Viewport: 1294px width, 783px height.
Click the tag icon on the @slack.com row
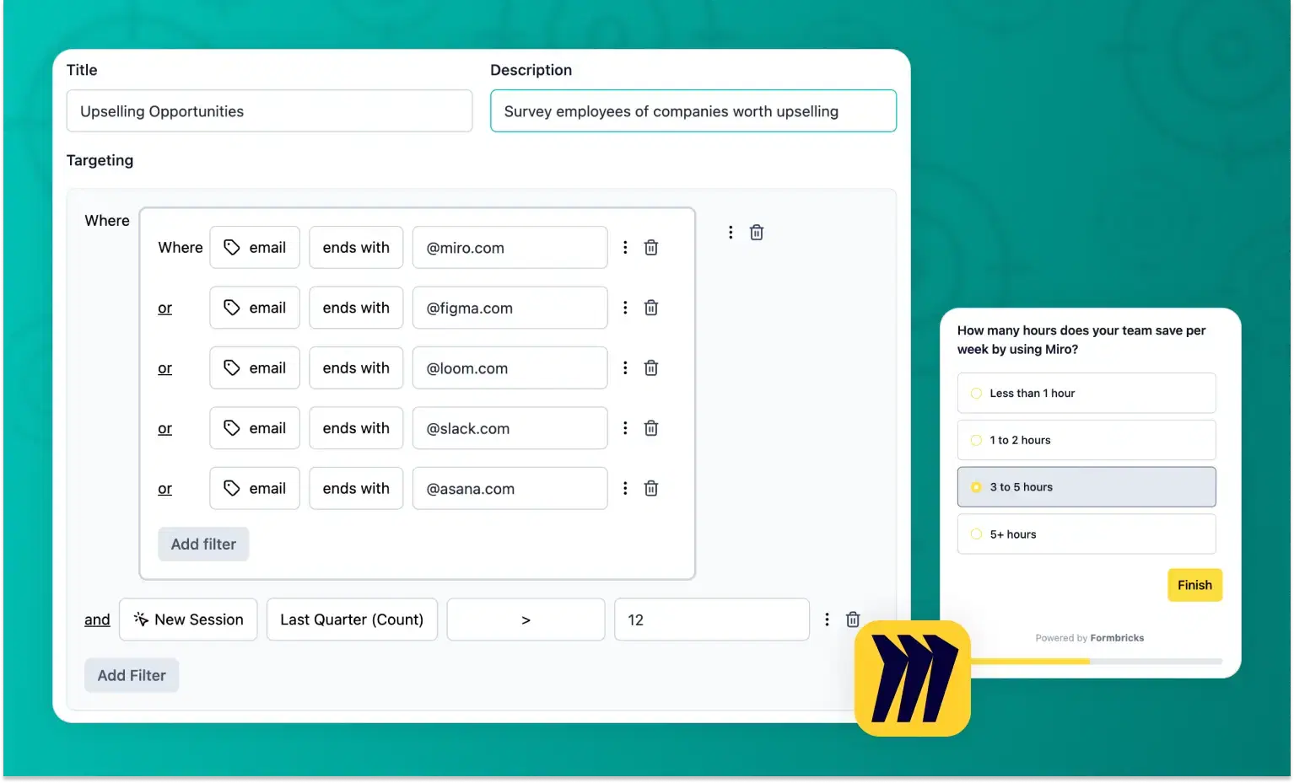click(233, 427)
